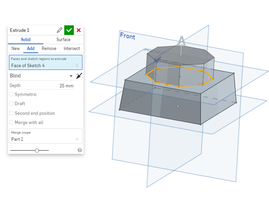Select the Right plane label
269x208 pixels.
[x=157, y=60]
